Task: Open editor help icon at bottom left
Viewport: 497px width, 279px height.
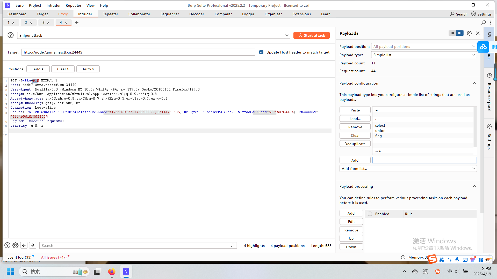Action: [8, 245]
